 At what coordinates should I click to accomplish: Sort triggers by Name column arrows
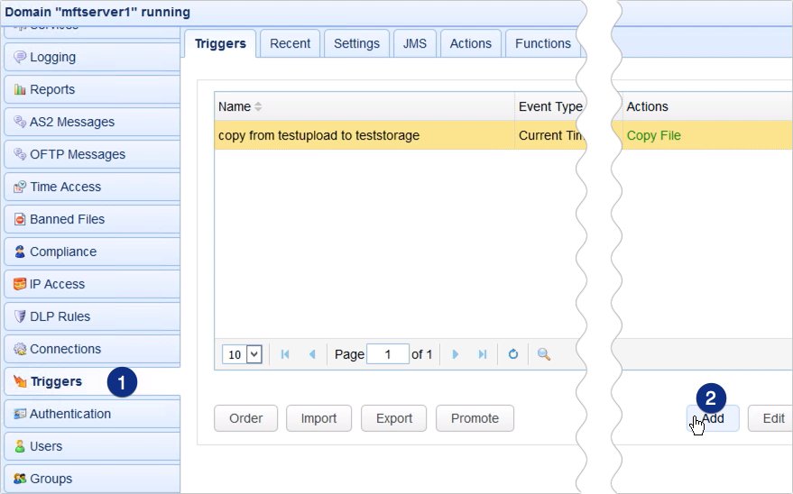[x=259, y=106]
